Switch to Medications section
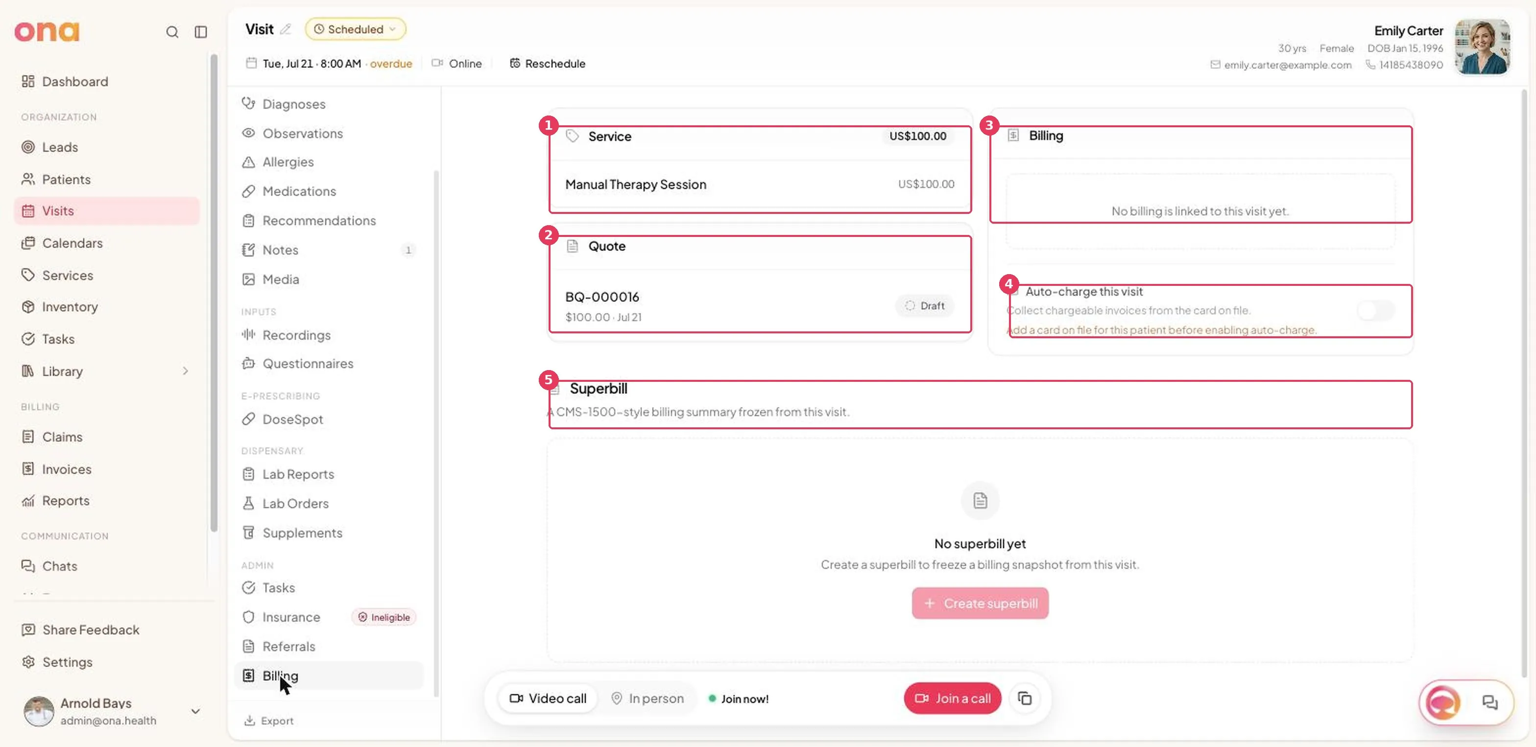The image size is (1536, 747). 299,191
